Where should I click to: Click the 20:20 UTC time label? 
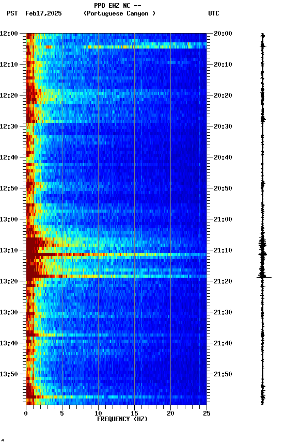(x=223, y=95)
